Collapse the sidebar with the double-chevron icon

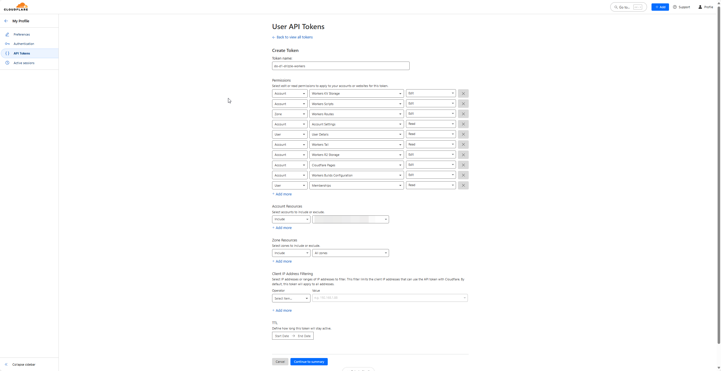coord(6,364)
